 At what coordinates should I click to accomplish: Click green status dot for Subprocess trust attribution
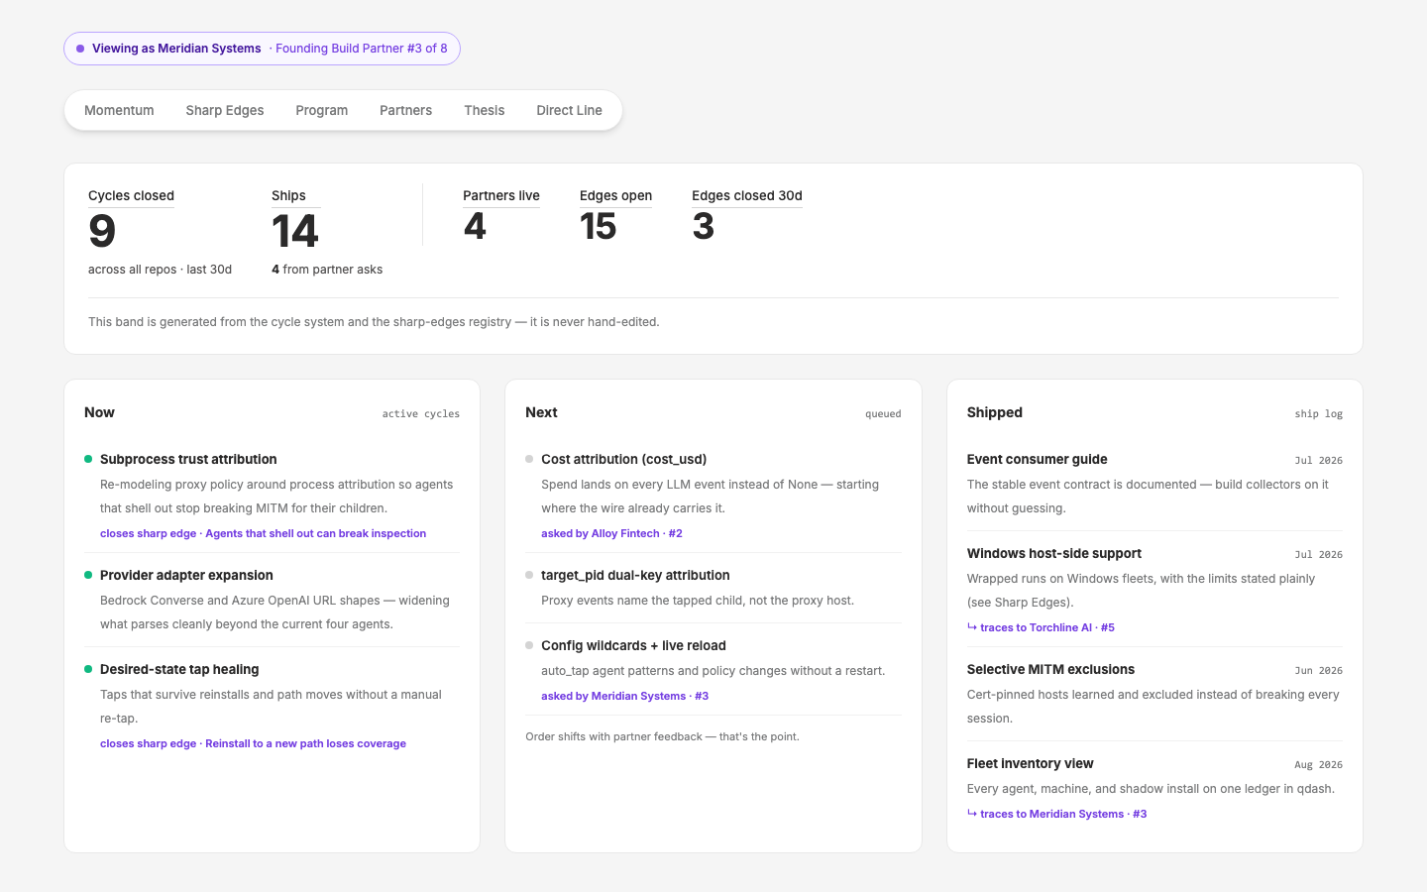88,459
